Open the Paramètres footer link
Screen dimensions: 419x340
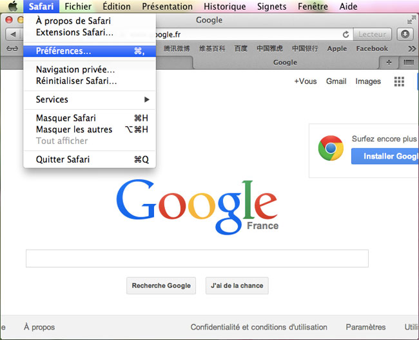coord(365,327)
